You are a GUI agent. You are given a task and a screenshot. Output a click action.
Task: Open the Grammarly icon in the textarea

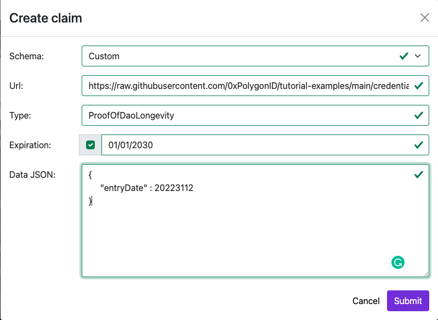398,262
